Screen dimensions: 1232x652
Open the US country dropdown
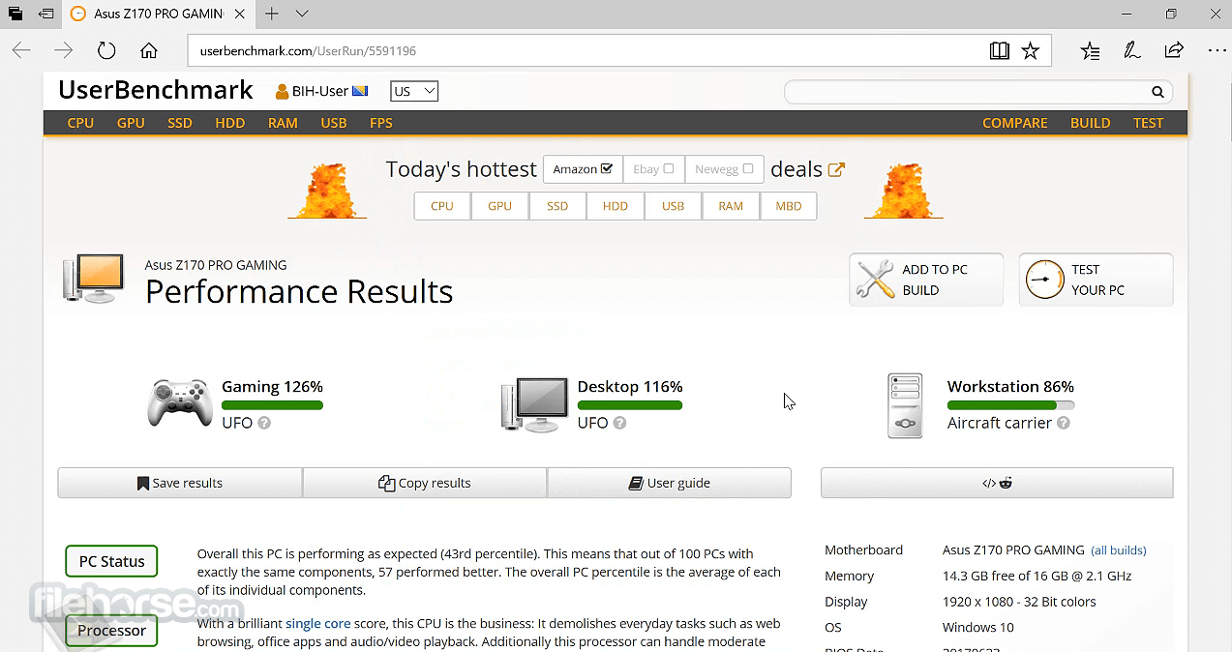[x=414, y=92]
